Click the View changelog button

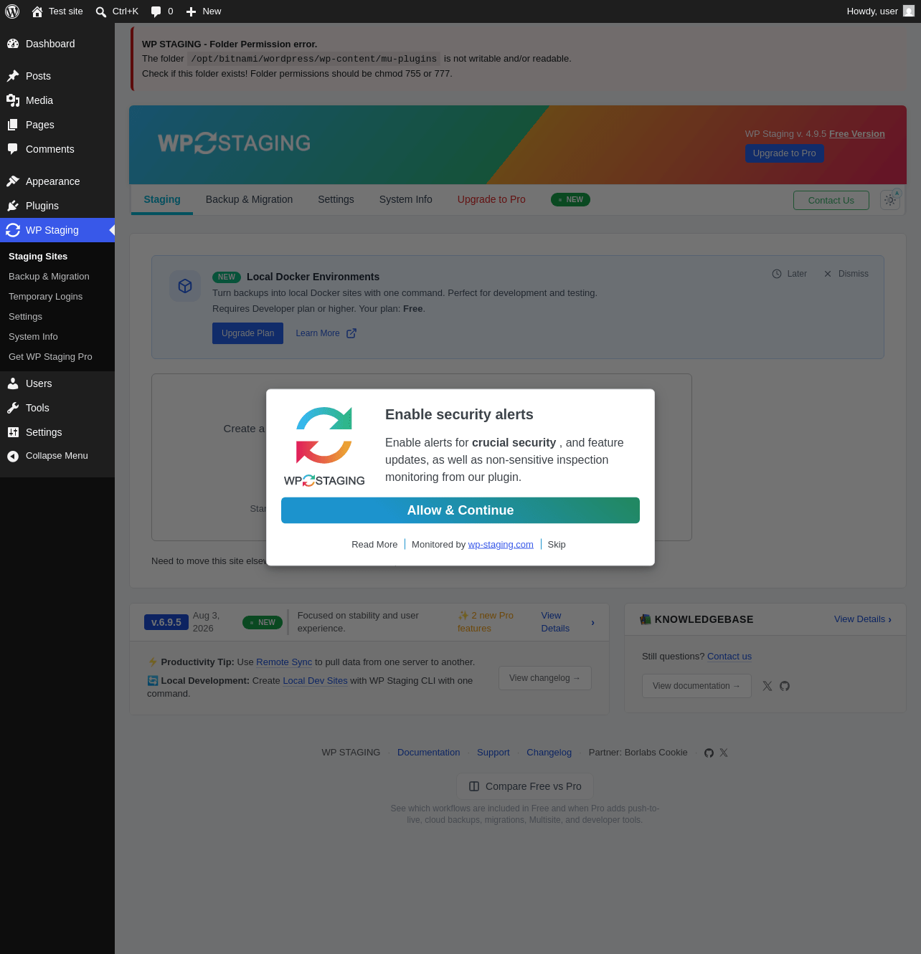click(x=545, y=678)
